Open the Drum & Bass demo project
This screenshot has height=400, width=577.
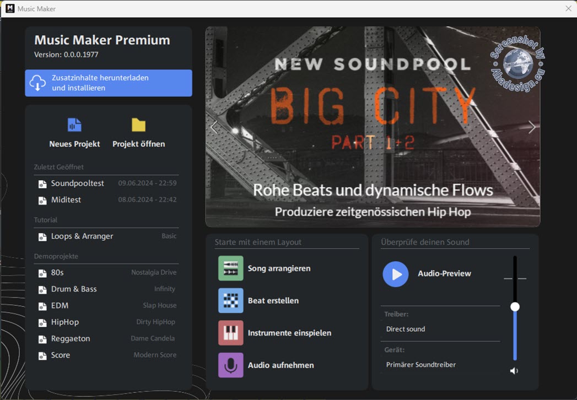click(107, 289)
